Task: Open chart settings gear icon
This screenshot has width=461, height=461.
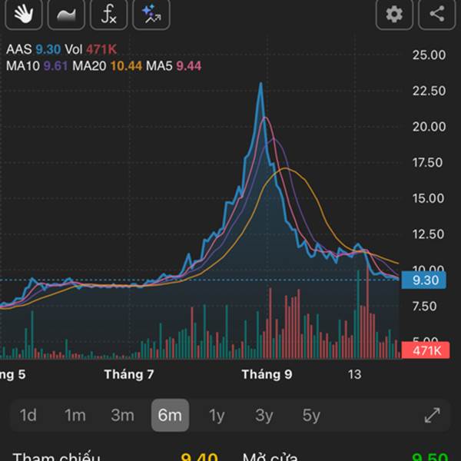Action: tap(394, 14)
